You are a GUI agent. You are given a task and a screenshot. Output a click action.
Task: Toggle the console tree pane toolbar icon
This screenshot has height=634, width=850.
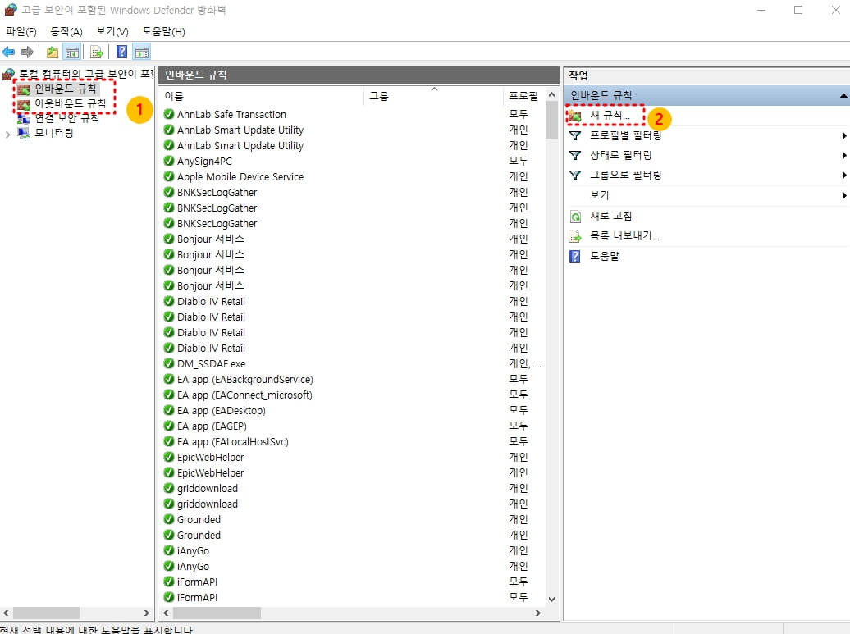[71, 52]
